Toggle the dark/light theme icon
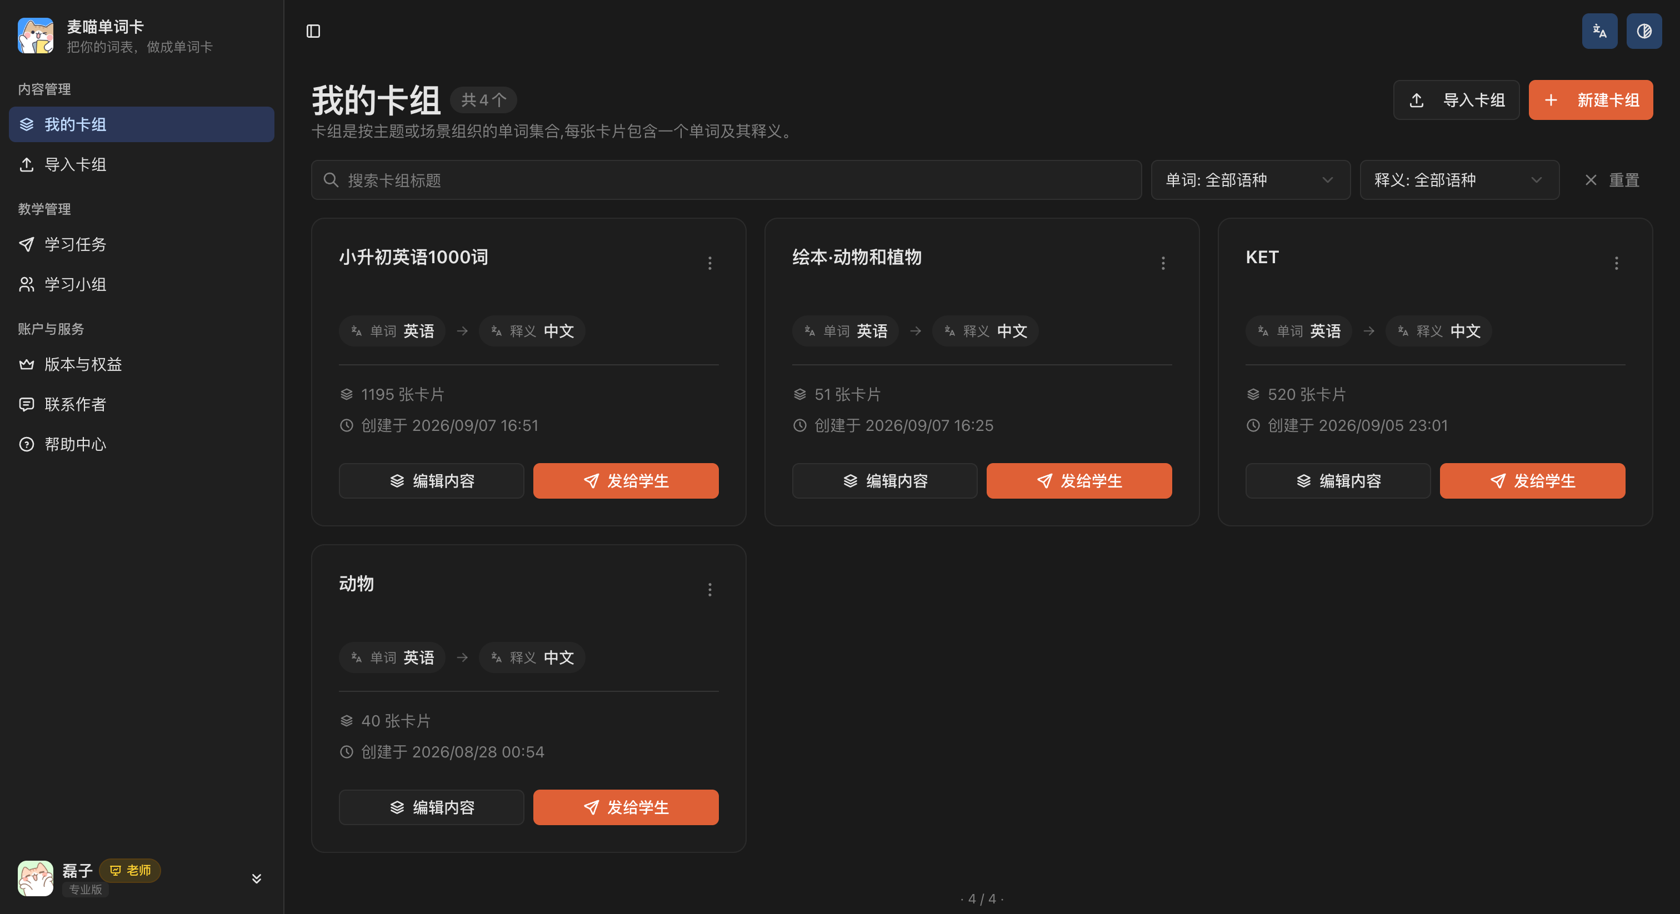This screenshot has height=914, width=1680. coord(1643,31)
